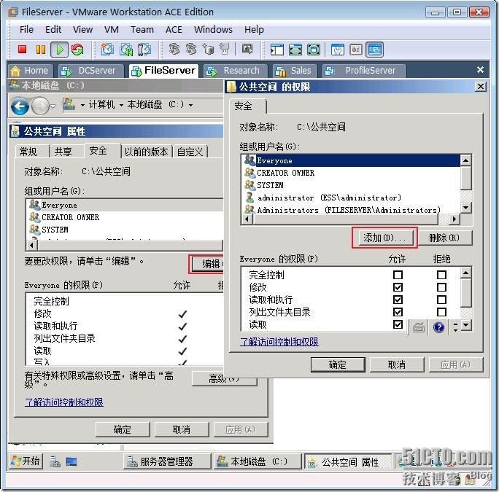The width and height of the screenshot is (499, 492).
Task: Click the blue help question-mark icon
Action: (x=439, y=327)
